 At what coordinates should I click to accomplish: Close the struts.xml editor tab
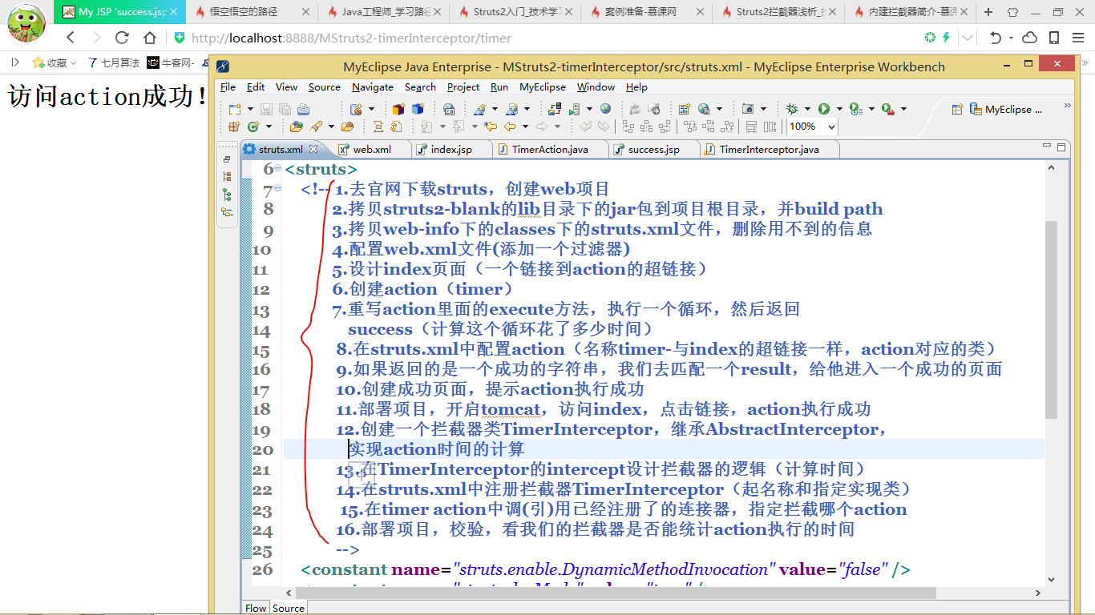tap(313, 149)
